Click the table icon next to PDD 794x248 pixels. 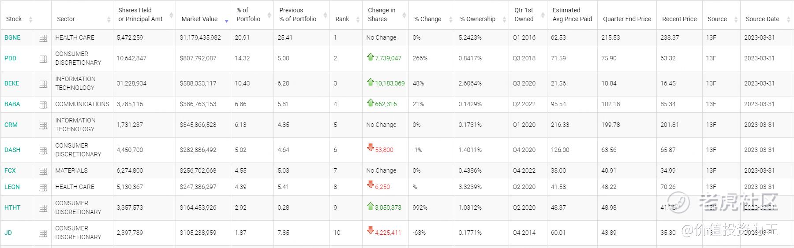point(43,59)
